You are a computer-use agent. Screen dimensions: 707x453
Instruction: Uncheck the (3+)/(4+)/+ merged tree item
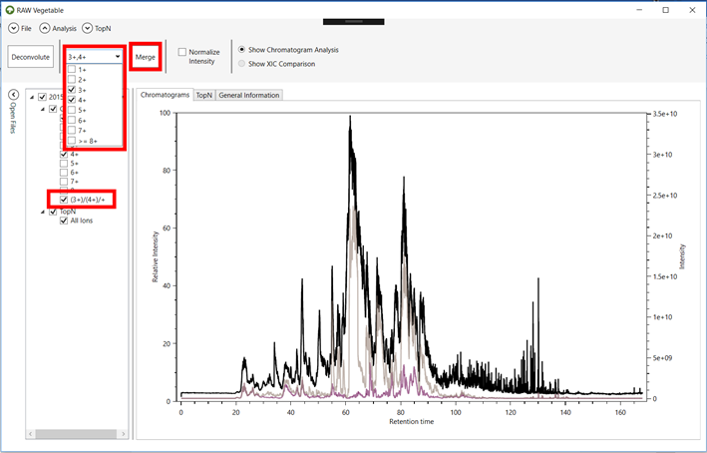(64, 200)
